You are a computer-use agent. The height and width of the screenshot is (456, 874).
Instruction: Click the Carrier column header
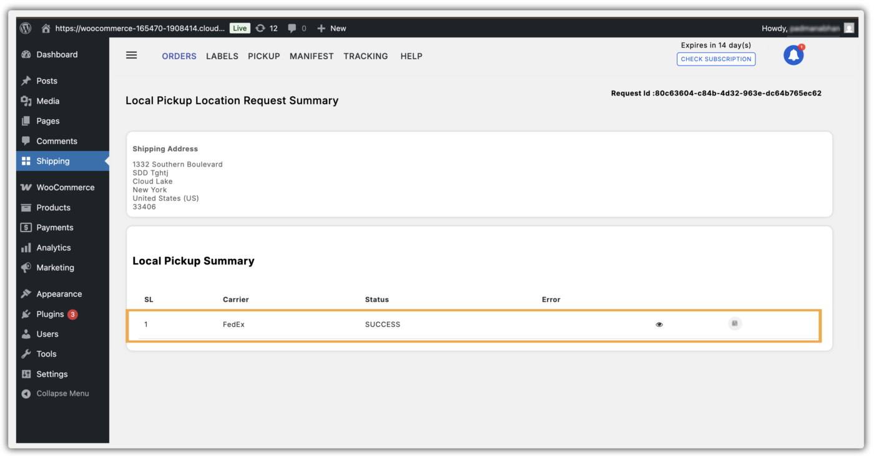(236, 299)
